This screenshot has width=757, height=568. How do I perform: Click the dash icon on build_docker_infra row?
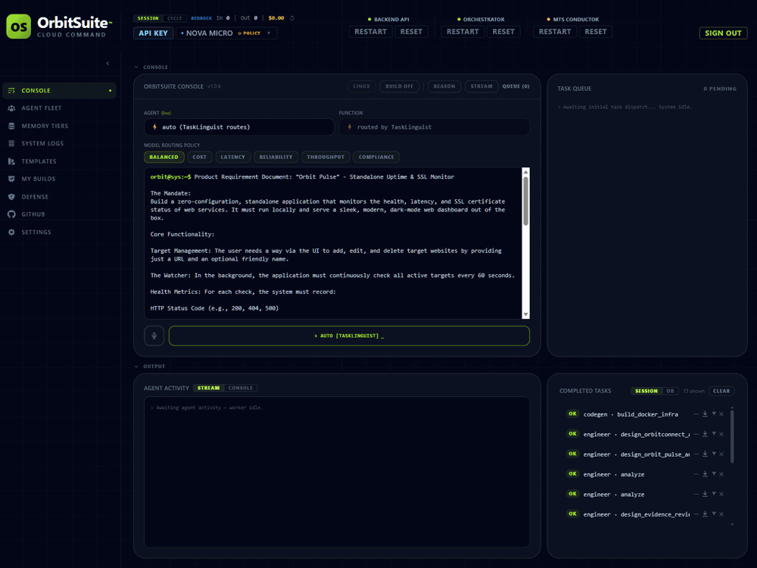[696, 414]
